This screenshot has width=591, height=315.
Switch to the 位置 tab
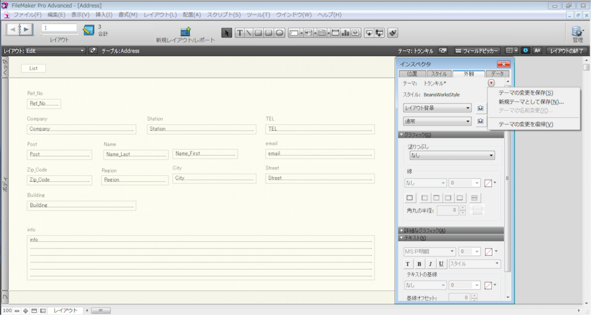[x=412, y=74]
